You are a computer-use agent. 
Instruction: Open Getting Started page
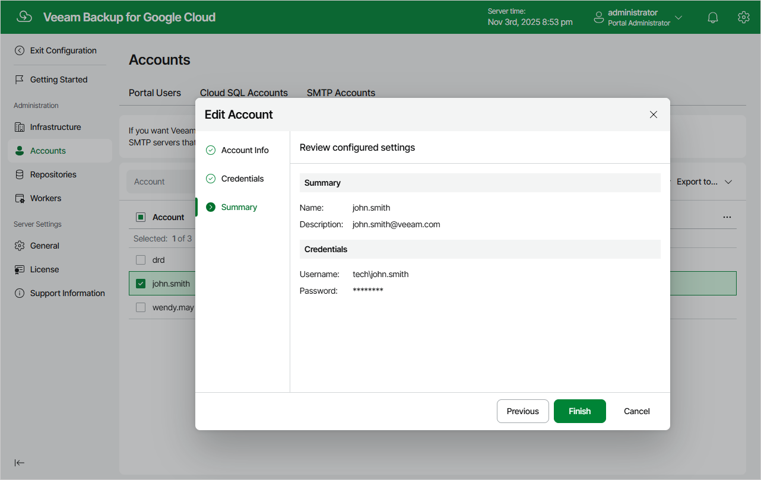click(x=59, y=80)
